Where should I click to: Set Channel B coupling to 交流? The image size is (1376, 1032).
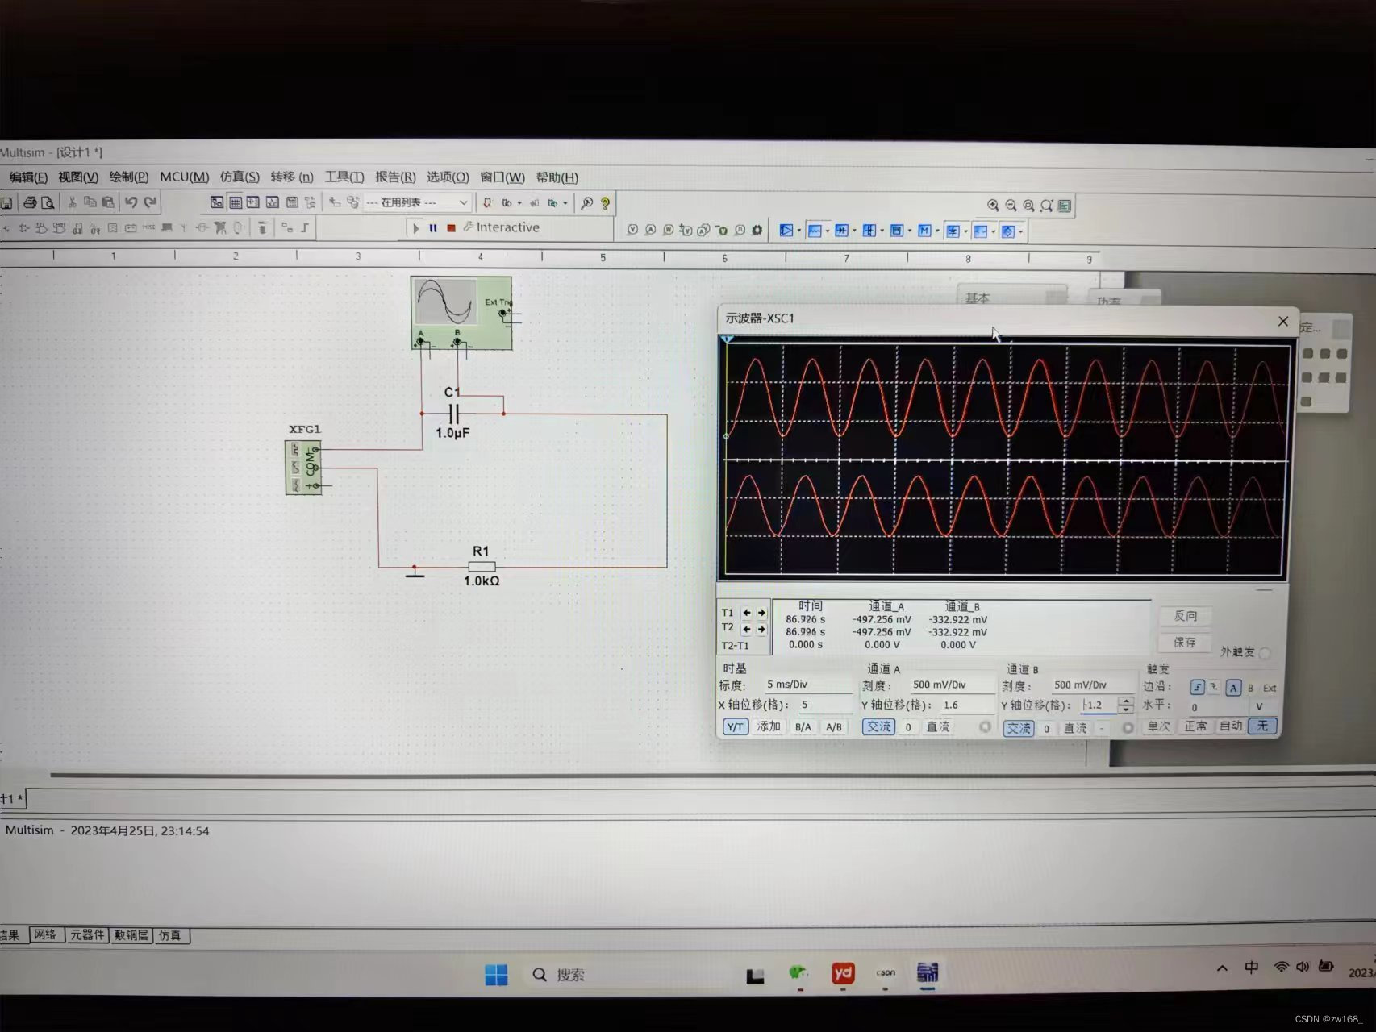[x=1019, y=728]
